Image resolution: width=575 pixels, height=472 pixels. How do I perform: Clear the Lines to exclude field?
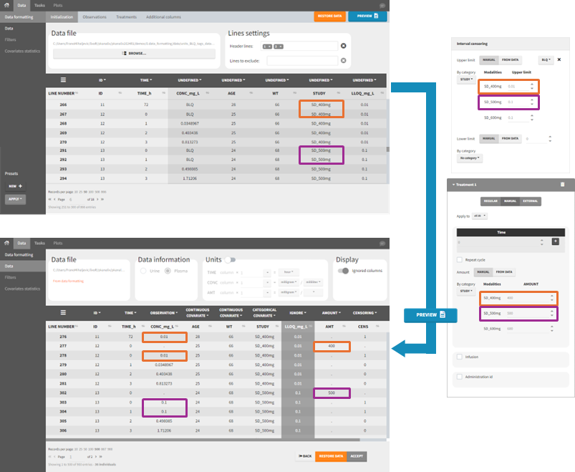(344, 60)
